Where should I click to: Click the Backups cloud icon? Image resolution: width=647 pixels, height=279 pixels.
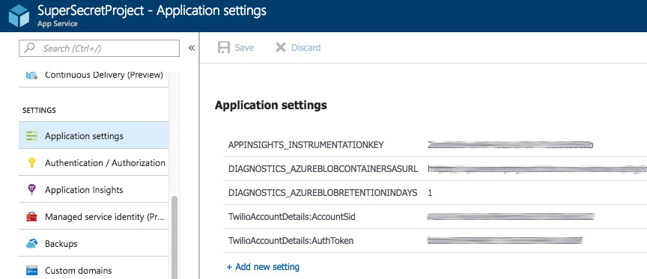click(x=31, y=244)
